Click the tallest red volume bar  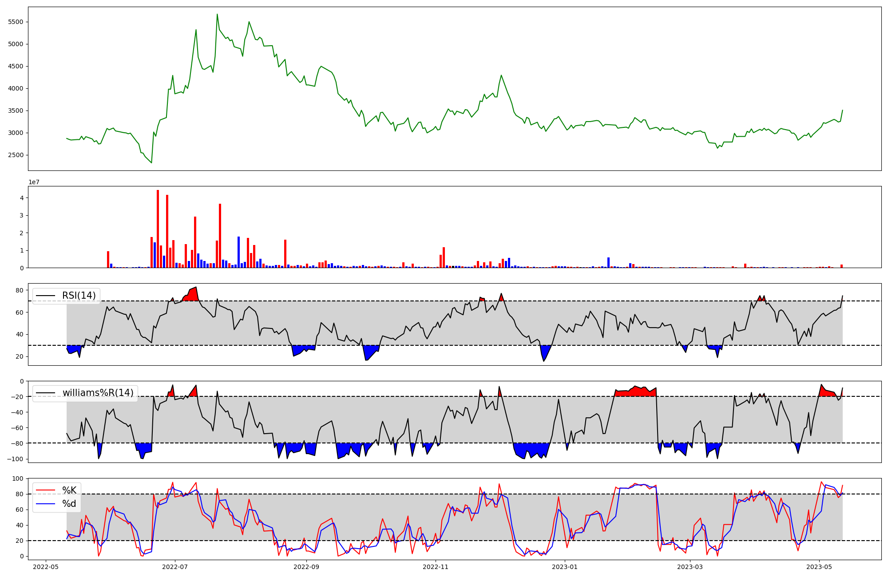click(x=158, y=229)
